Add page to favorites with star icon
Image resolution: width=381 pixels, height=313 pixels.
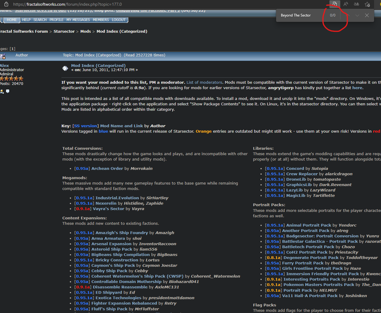point(367,4)
